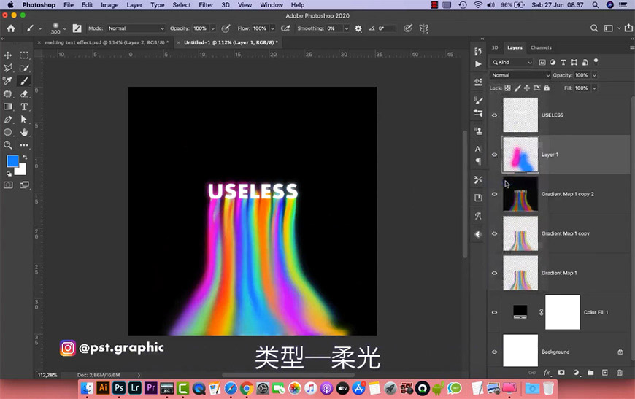635x399 pixels.
Task: Click the brush angle input field
Action: click(386, 28)
